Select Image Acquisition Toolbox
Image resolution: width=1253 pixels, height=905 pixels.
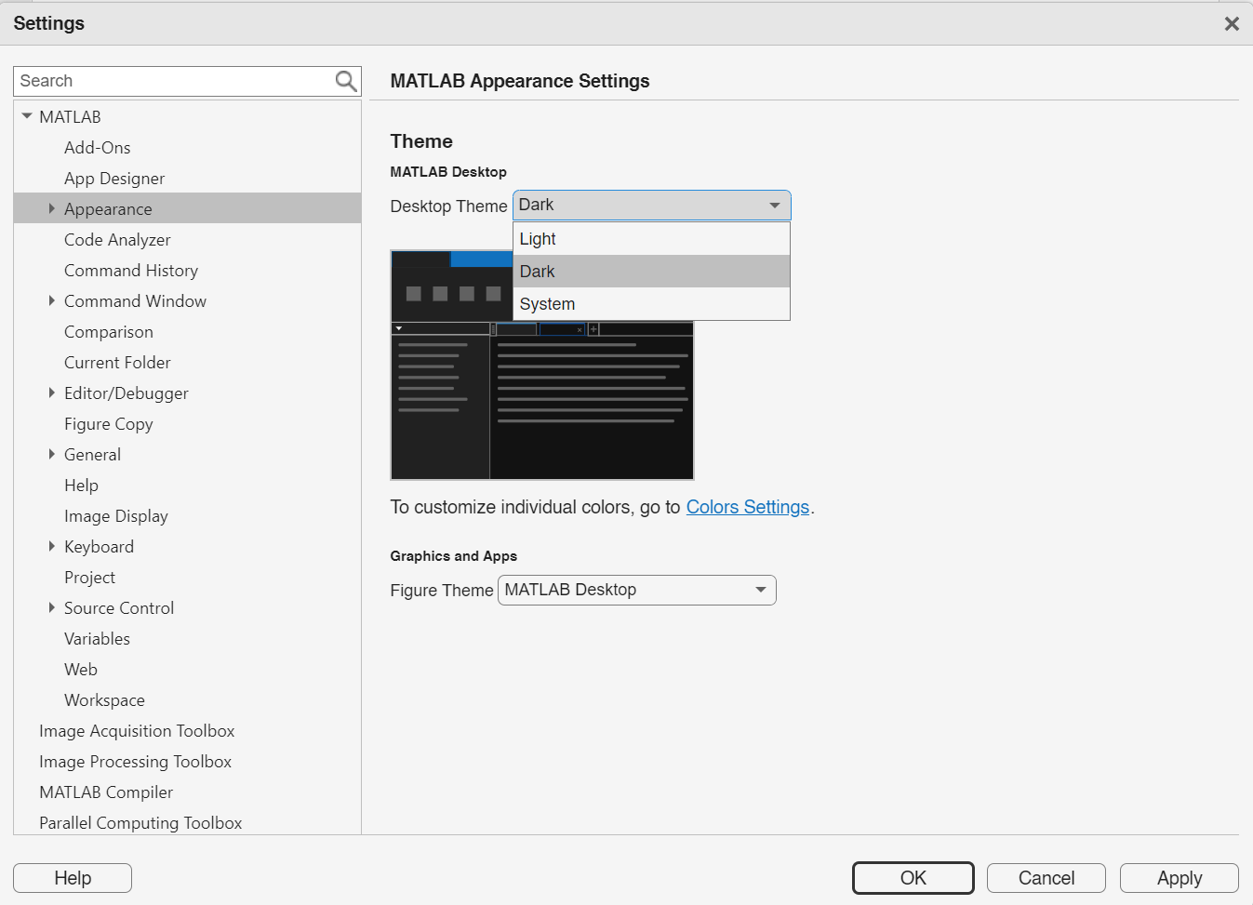point(137,730)
